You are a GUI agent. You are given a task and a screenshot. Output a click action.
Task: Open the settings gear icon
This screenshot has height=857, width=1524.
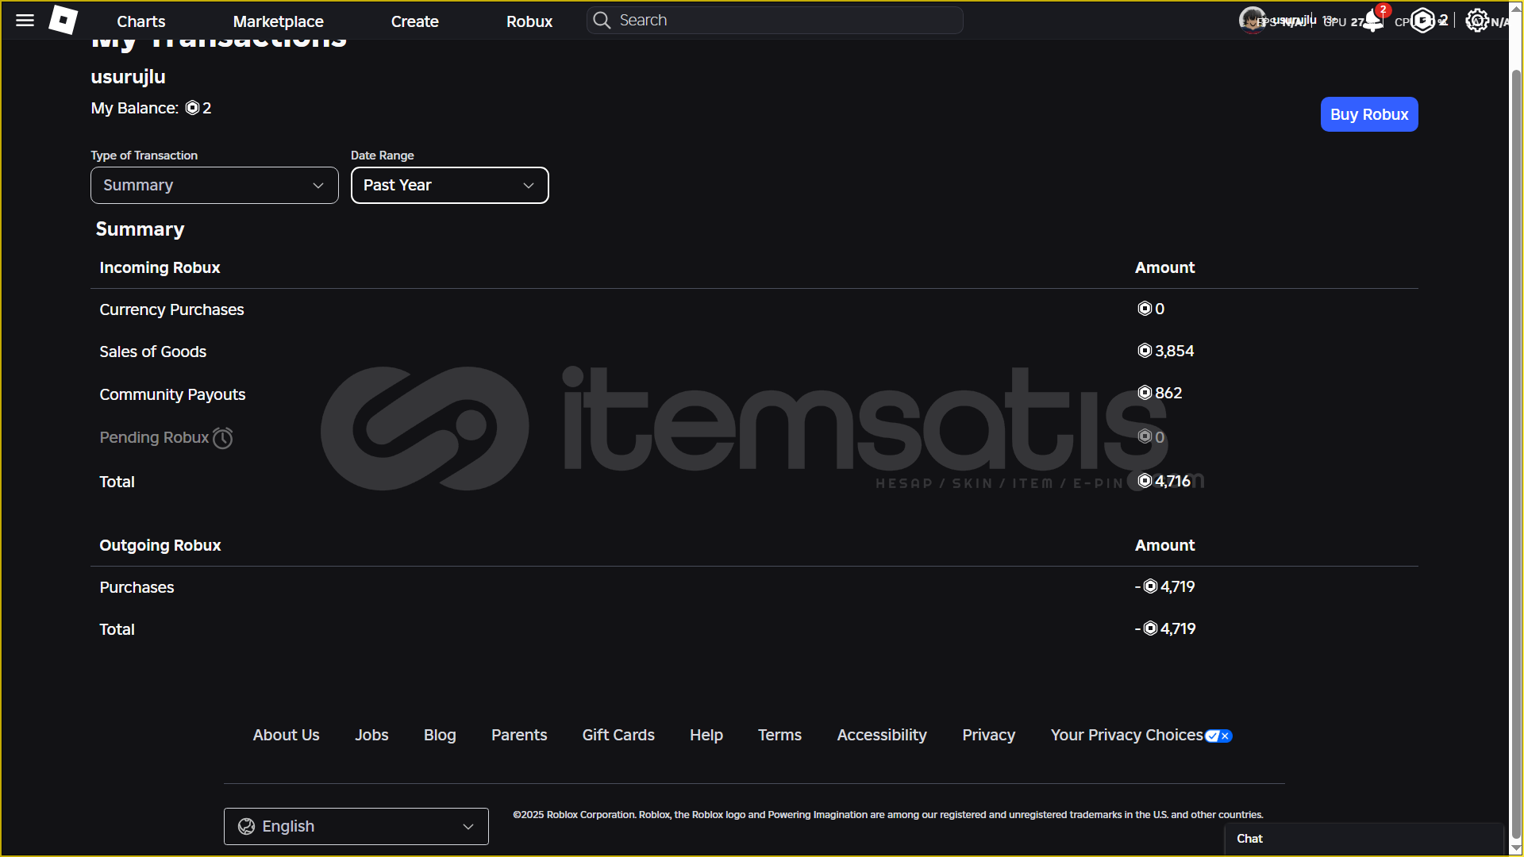tap(1476, 21)
